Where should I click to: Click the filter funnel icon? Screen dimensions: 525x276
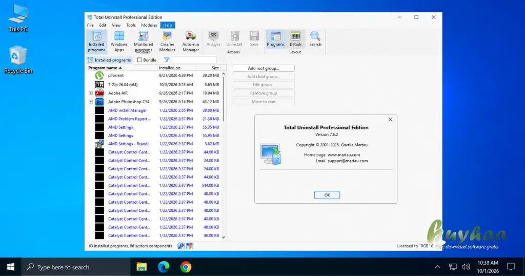(167, 60)
